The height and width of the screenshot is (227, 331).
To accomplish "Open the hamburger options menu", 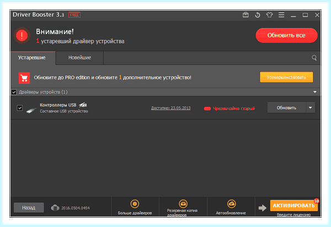I will pos(281,15).
